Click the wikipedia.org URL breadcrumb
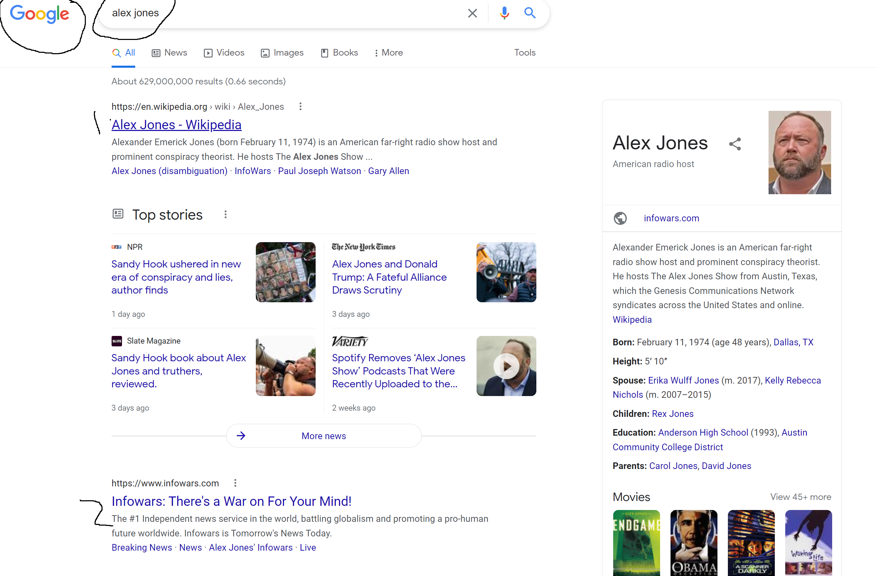Screen dimensions: 877x576 coord(198,106)
